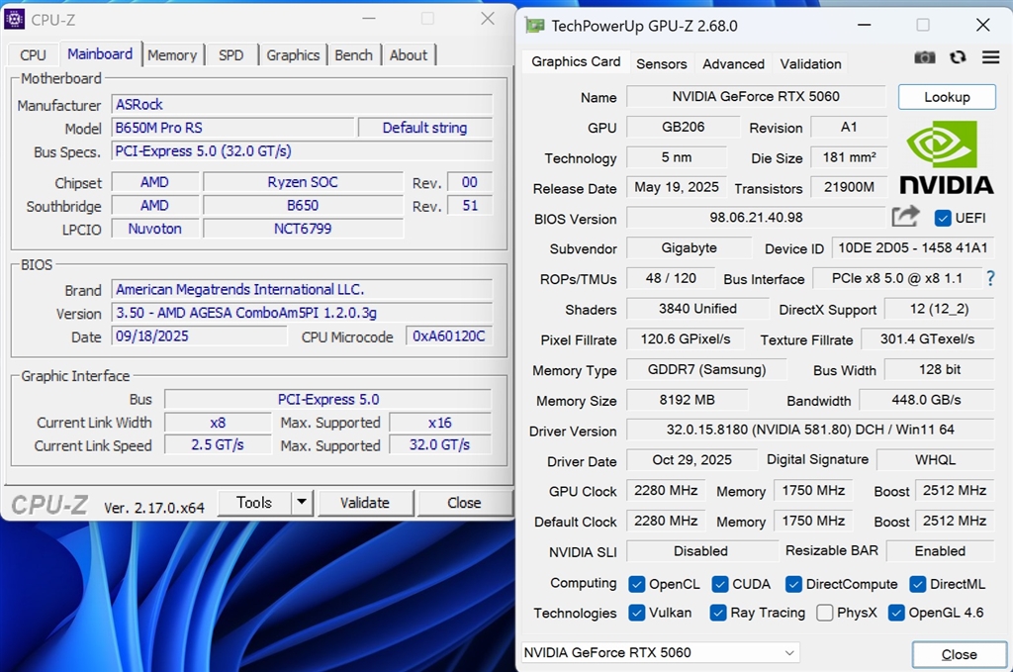
Task: Click the BIOS export share icon
Action: (905, 217)
